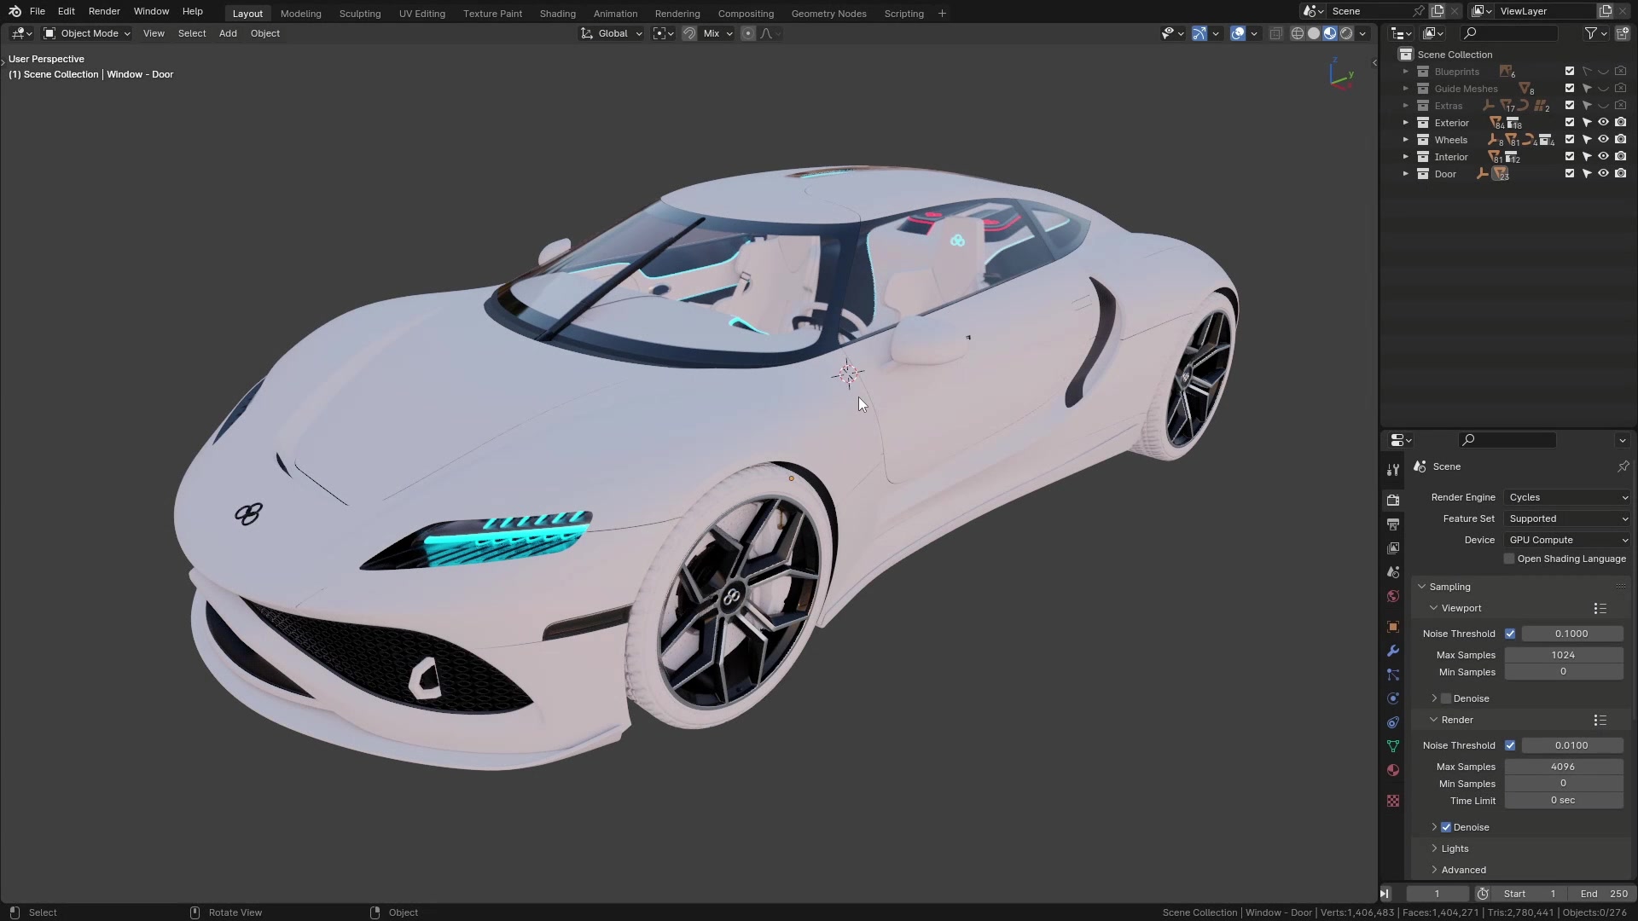This screenshot has height=921, width=1638.
Task: Open the Object properties tab
Action: tap(1393, 627)
